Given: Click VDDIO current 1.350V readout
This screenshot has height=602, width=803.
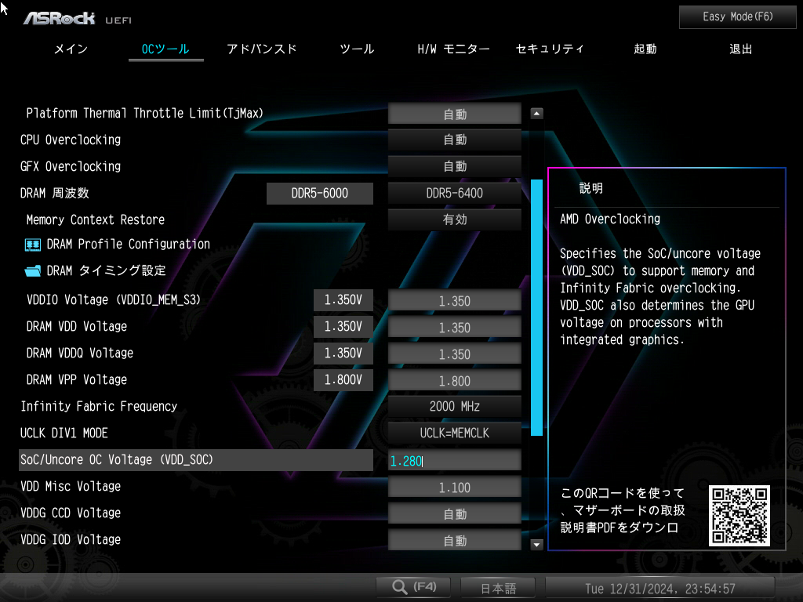Looking at the screenshot, I should [343, 300].
